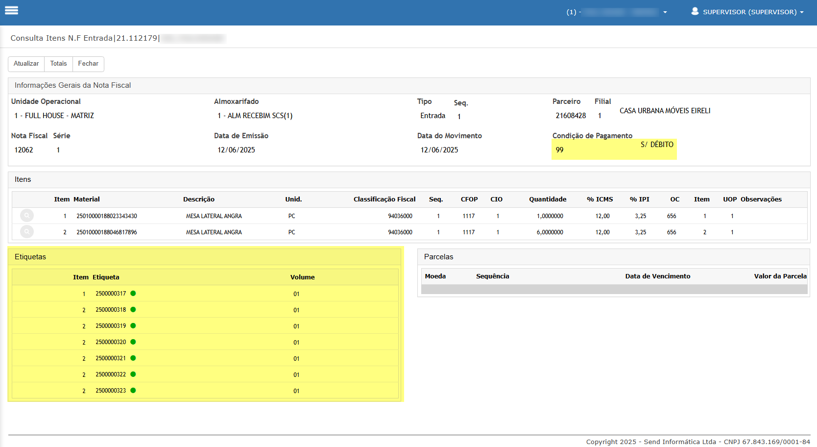Click Valor da Parcela column header
The width and height of the screenshot is (817, 447).
point(780,276)
